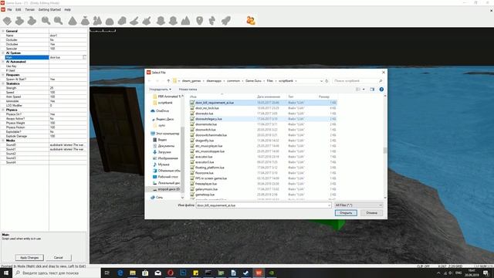The image size is (494, 278).
Task: Open the Mail envelope icon in the taskbar
Action: pyautogui.click(x=157, y=273)
